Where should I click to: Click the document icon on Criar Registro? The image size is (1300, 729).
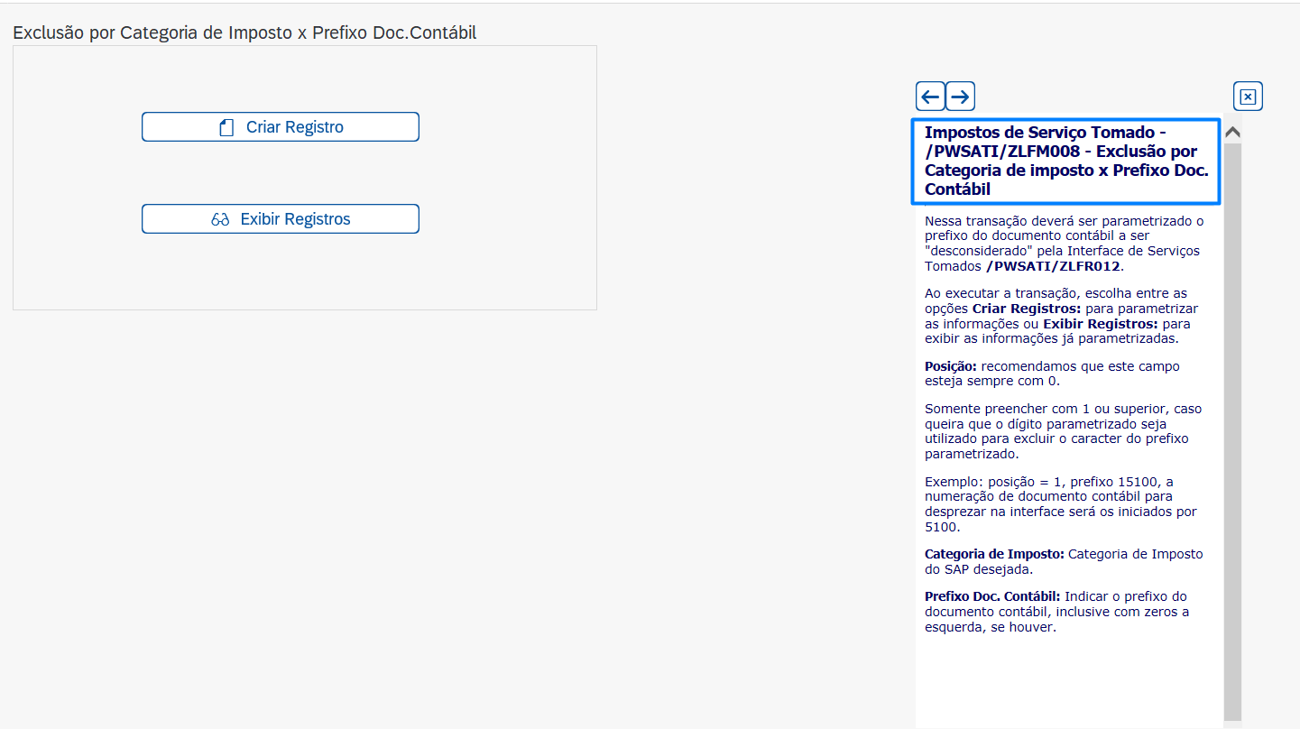click(226, 128)
